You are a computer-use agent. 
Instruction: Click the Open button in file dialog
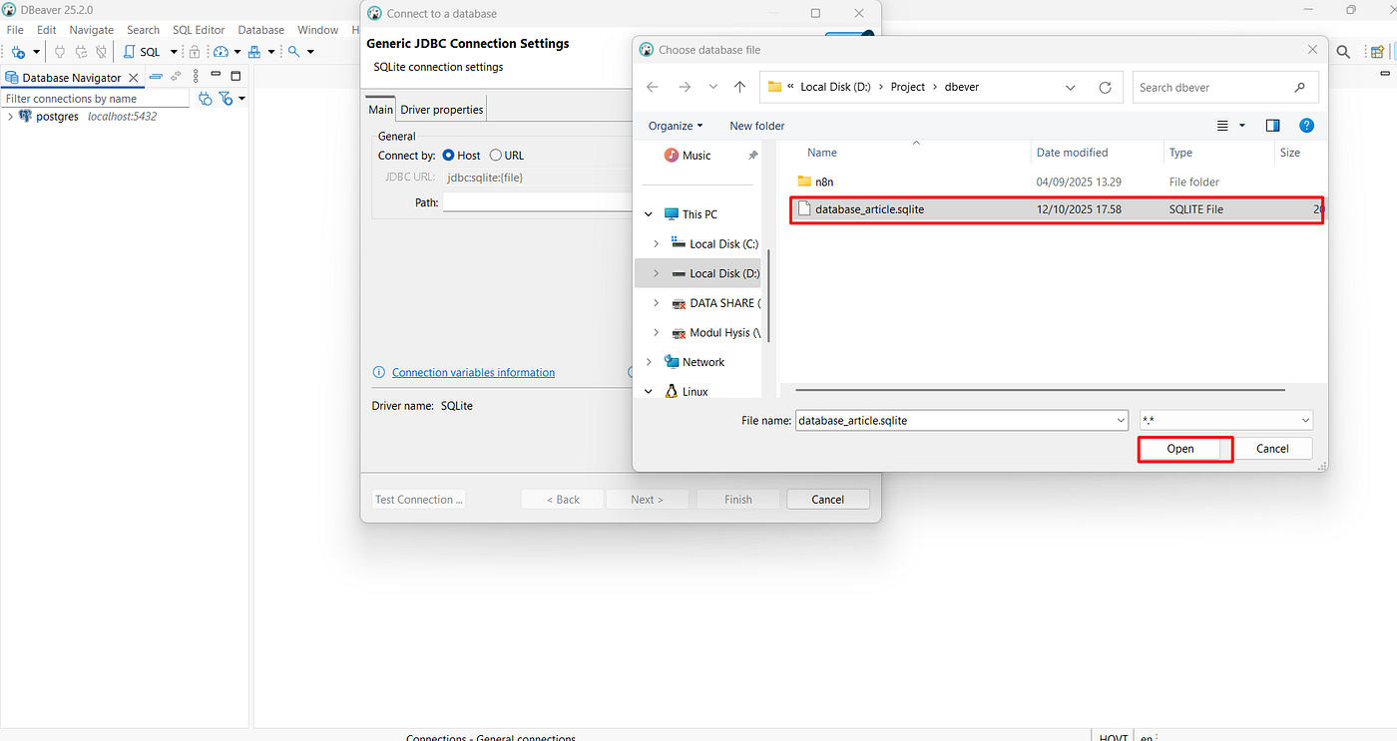(x=1180, y=449)
